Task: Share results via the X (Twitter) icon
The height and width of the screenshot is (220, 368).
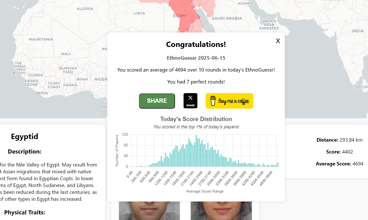Action: point(190,101)
